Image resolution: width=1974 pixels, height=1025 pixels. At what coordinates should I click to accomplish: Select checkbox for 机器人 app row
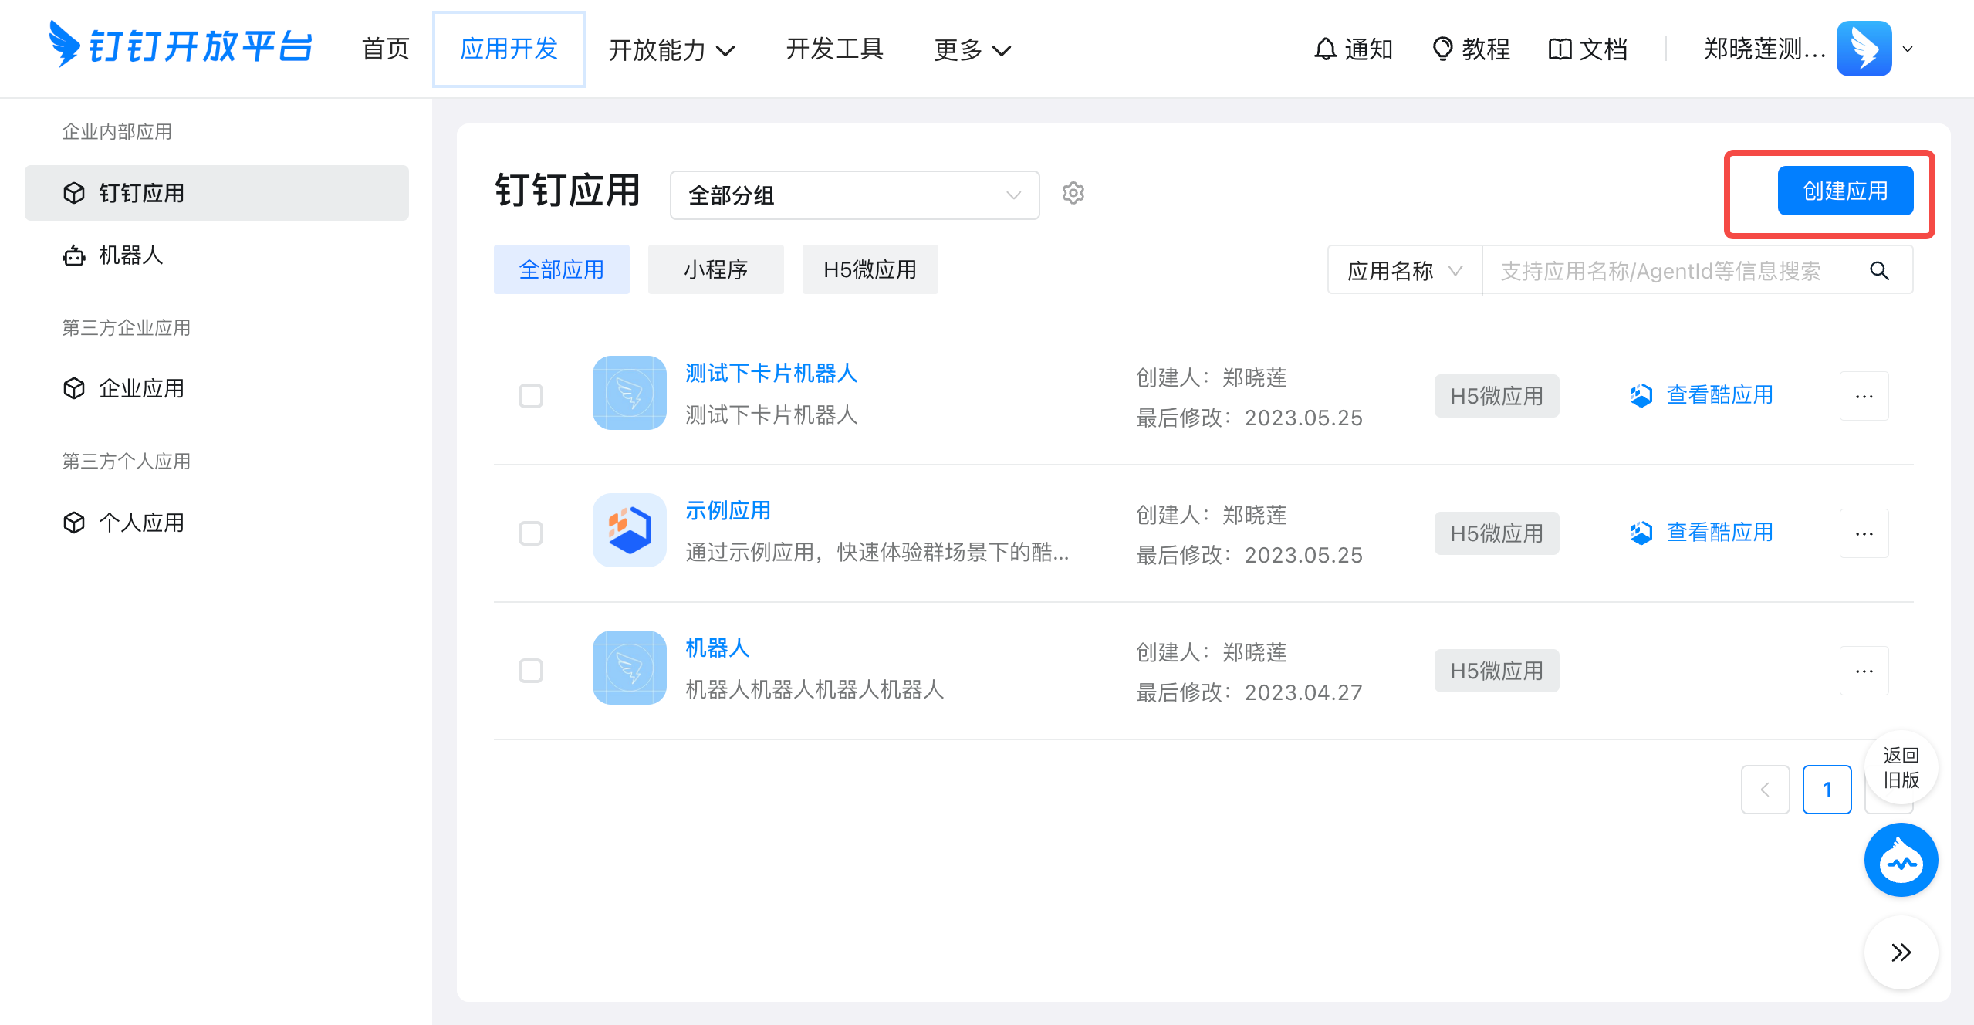click(x=531, y=671)
